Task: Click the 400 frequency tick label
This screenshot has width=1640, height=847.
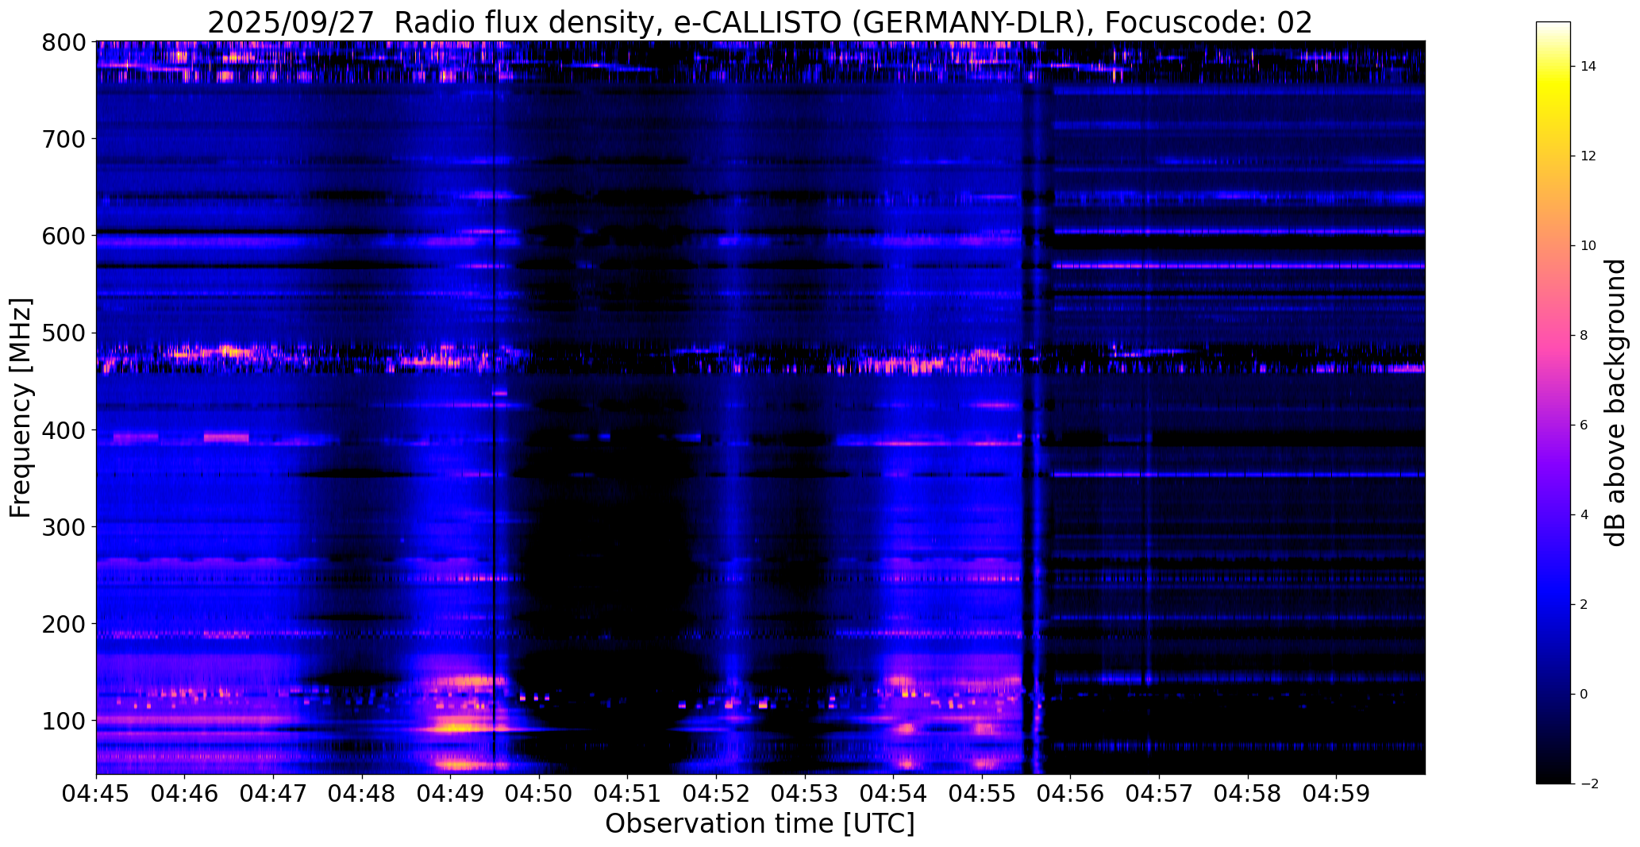Action: (63, 430)
